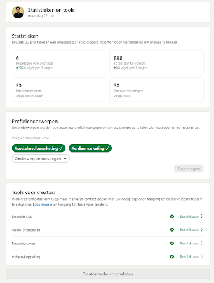Click the Statistieken en tools heading
Image resolution: width=214 pixels, height=283 pixels.
tap(51, 10)
